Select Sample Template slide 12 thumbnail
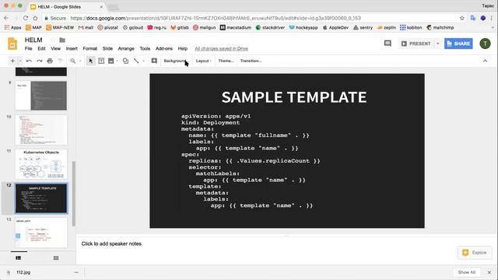Image resolution: width=498 pixels, height=280 pixels. point(41,198)
